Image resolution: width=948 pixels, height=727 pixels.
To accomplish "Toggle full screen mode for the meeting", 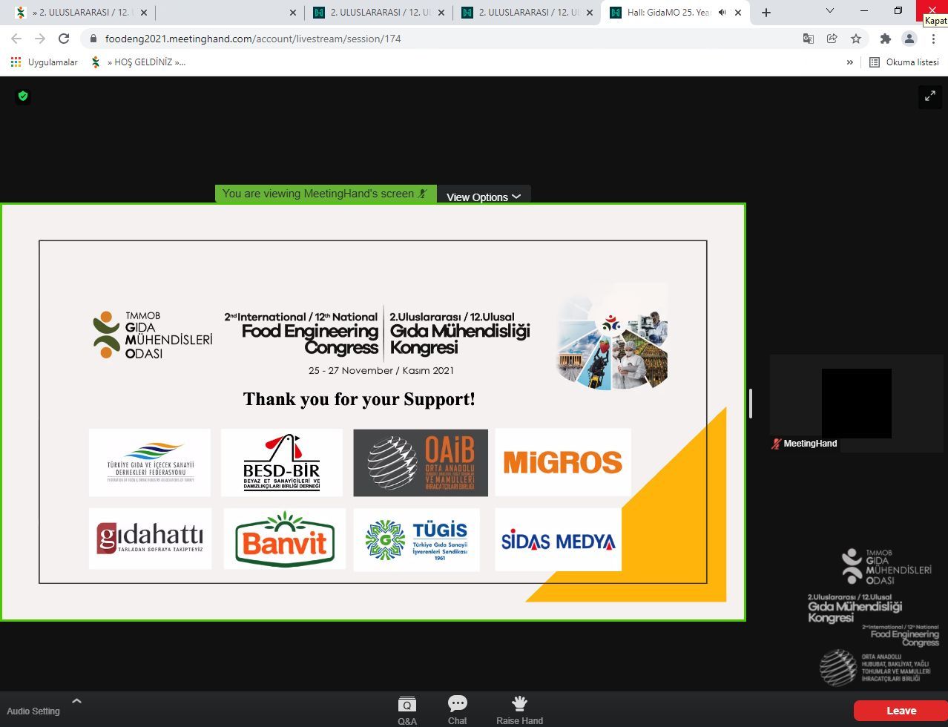I will click(929, 96).
